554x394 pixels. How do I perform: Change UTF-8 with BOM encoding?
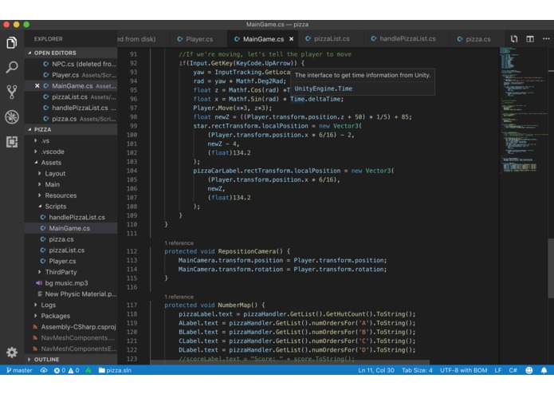[464, 370]
